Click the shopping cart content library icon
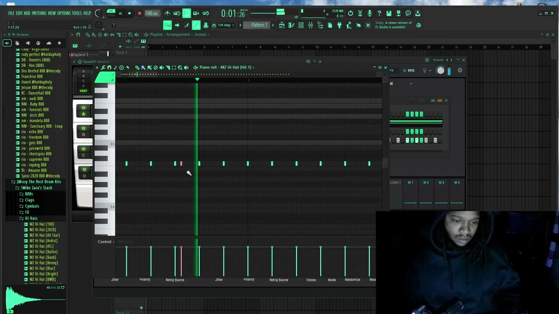 tap(368, 25)
